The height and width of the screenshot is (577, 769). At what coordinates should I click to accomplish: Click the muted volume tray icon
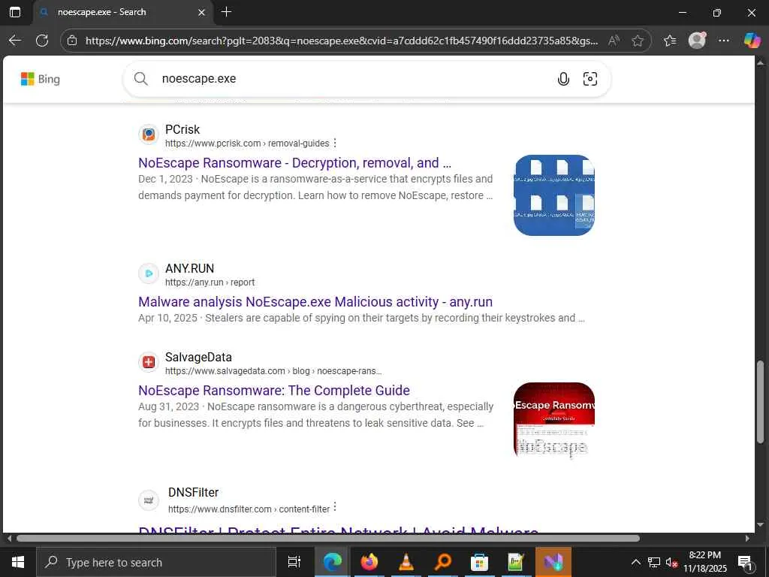tap(671, 562)
